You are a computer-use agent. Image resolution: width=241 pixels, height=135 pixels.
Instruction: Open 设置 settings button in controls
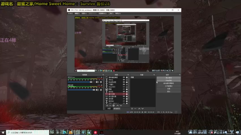[169, 89]
